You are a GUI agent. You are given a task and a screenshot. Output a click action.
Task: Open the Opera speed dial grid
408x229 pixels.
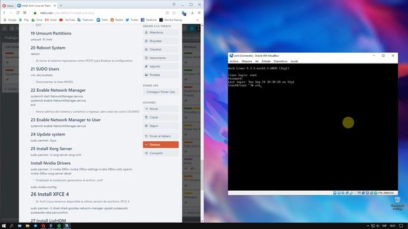tap(25, 13)
